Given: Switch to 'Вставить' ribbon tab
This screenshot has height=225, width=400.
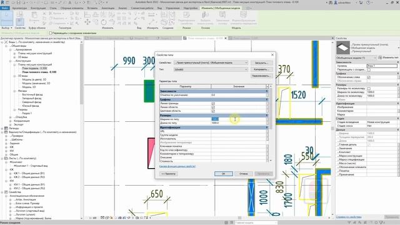Looking at the screenshot, I should 92,8.
